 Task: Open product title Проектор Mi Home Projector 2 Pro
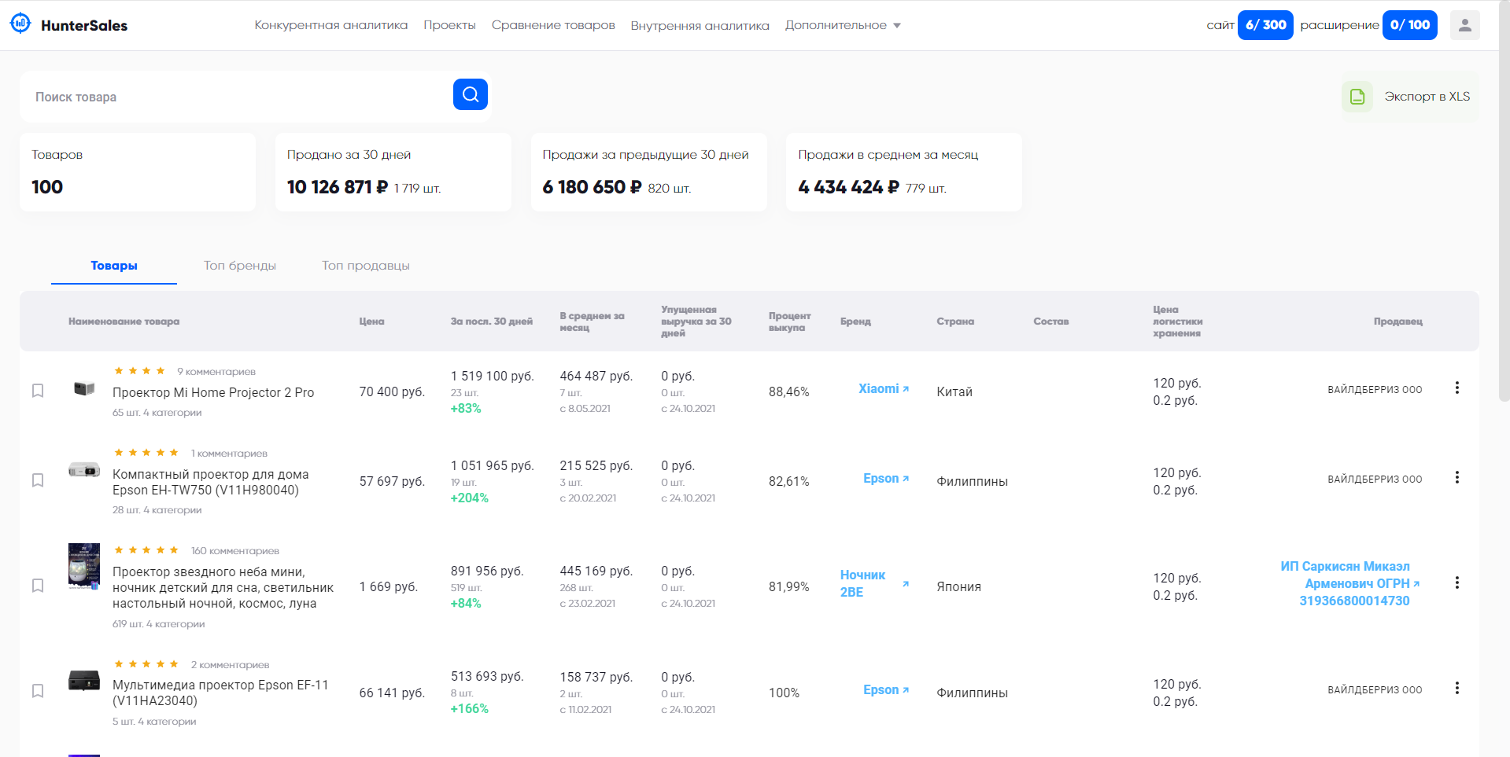pyautogui.click(x=213, y=392)
